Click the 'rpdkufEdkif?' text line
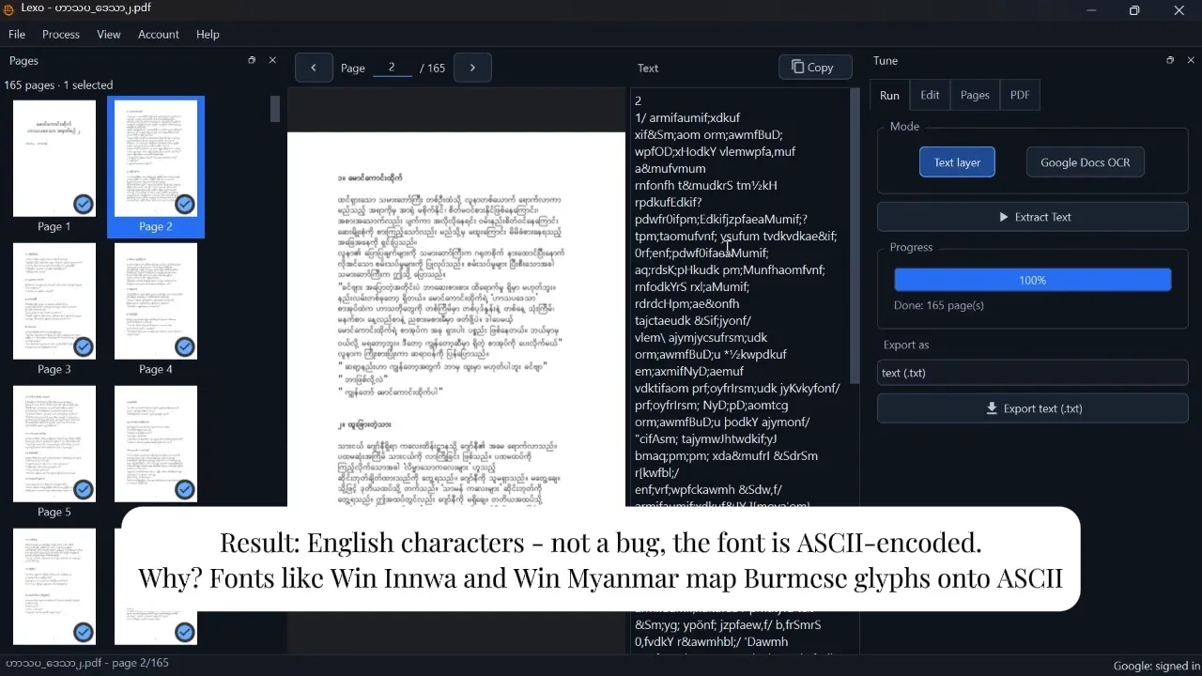This screenshot has width=1202, height=676. 669,203
